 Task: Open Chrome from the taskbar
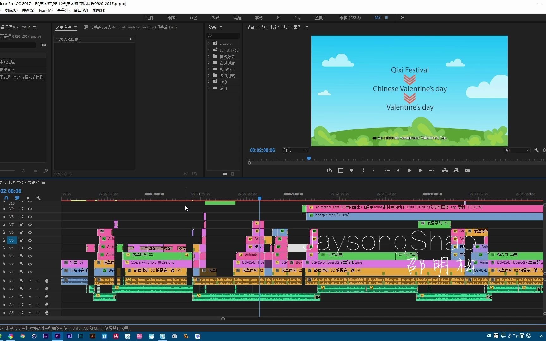[22, 336]
